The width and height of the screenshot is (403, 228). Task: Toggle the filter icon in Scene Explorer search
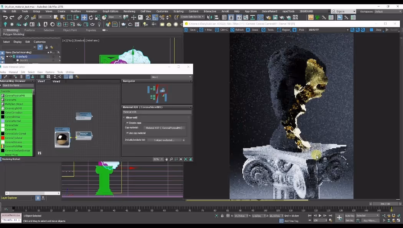(x=40, y=47)
